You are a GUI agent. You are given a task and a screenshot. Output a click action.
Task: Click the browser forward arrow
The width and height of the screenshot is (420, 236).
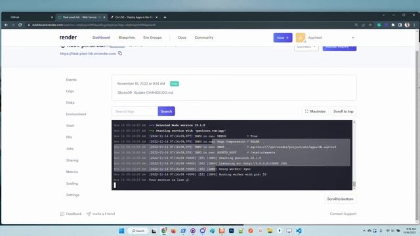(13, 25)
